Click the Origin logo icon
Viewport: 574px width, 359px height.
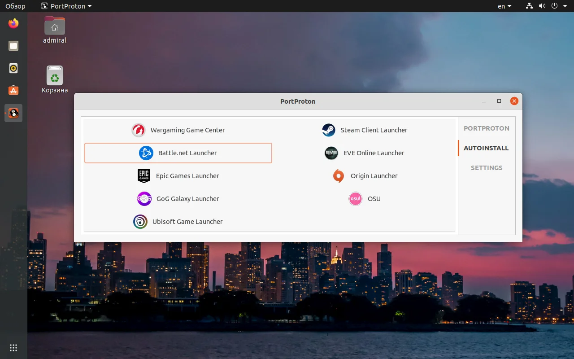[339, 176]
